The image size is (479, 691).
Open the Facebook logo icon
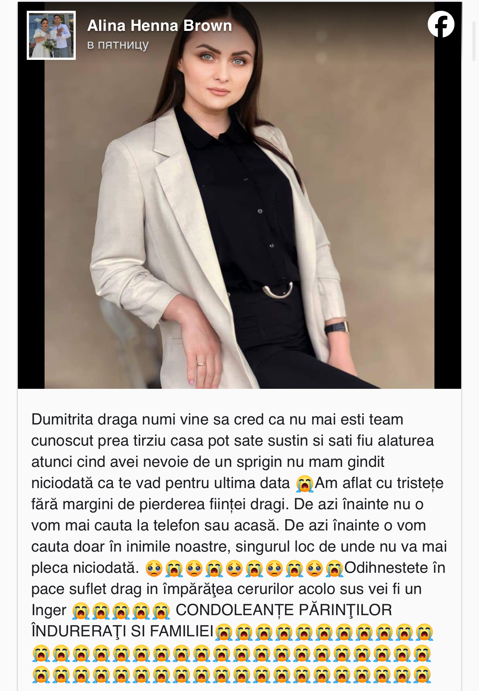[x=441, y=24]
